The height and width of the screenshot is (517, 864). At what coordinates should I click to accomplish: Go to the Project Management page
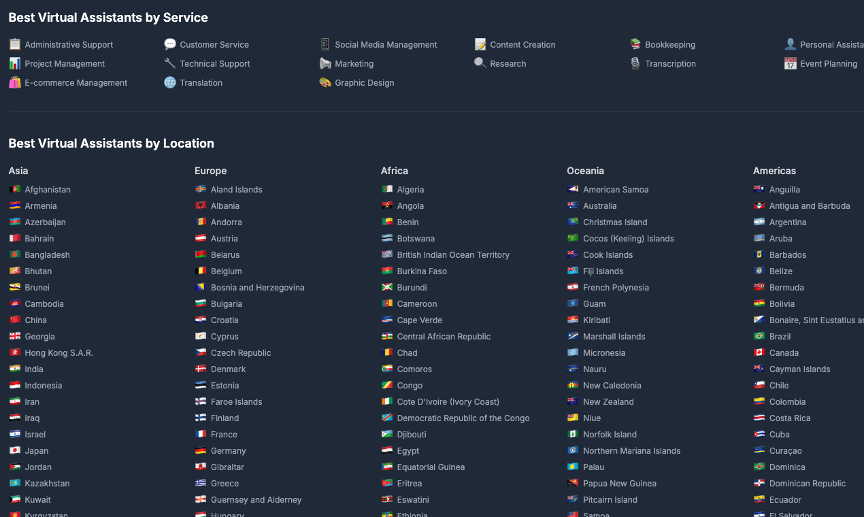point(65,64)
